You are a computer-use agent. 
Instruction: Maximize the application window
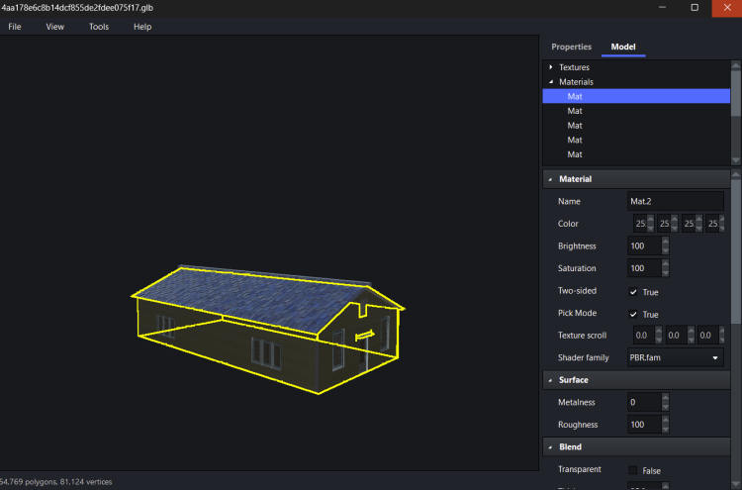coord(695,8)
